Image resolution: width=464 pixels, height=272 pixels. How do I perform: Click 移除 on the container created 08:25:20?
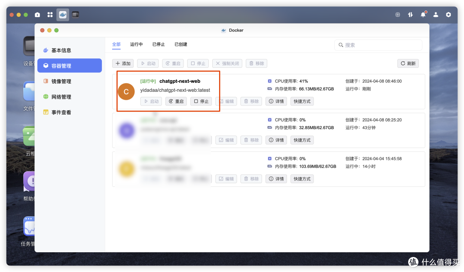(251, 140)
